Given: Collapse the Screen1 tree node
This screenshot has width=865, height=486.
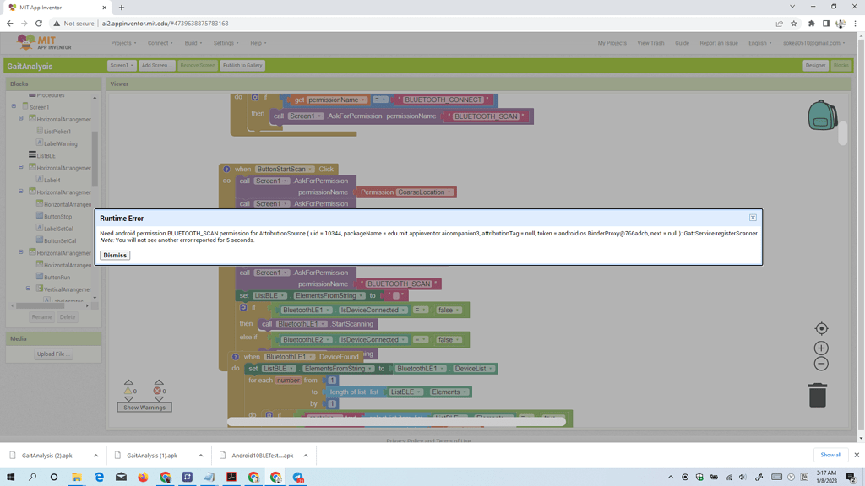Looking at the screenshot, I should (14, 107).
